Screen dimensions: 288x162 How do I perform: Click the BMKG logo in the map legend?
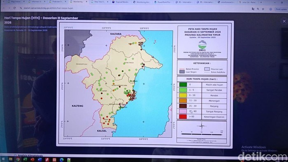click(202, 46)
